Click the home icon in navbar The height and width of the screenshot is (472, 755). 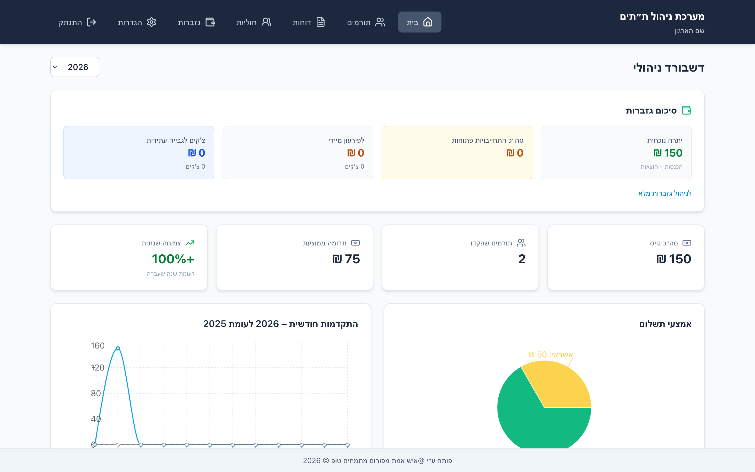click(x=428, y=22)
